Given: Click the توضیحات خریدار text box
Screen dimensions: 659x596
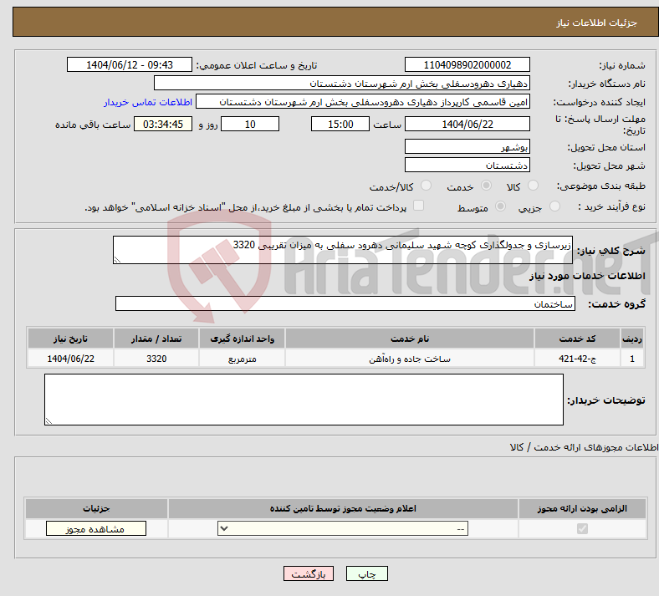Looking at the screenshot, I should [x=304, y=400].
